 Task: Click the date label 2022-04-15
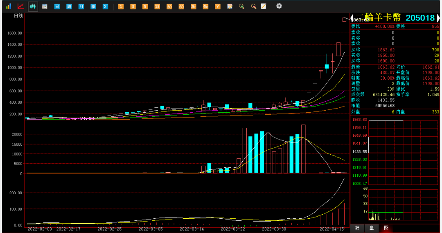(331, 229)
